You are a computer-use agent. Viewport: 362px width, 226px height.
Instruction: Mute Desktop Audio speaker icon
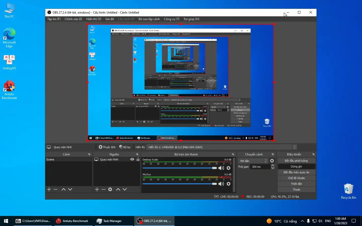221,168
